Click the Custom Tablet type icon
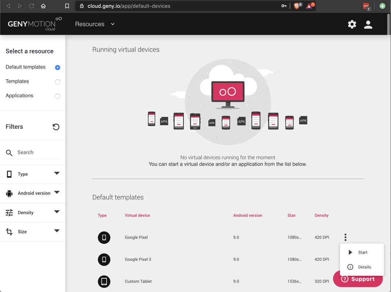Image resolution: width=391 pixels, height=292 pixels. (104, 281)
